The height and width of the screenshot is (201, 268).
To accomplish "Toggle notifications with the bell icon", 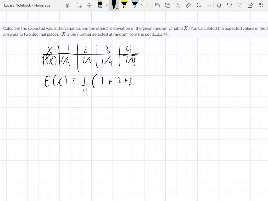I will click(x=219, y=5).
